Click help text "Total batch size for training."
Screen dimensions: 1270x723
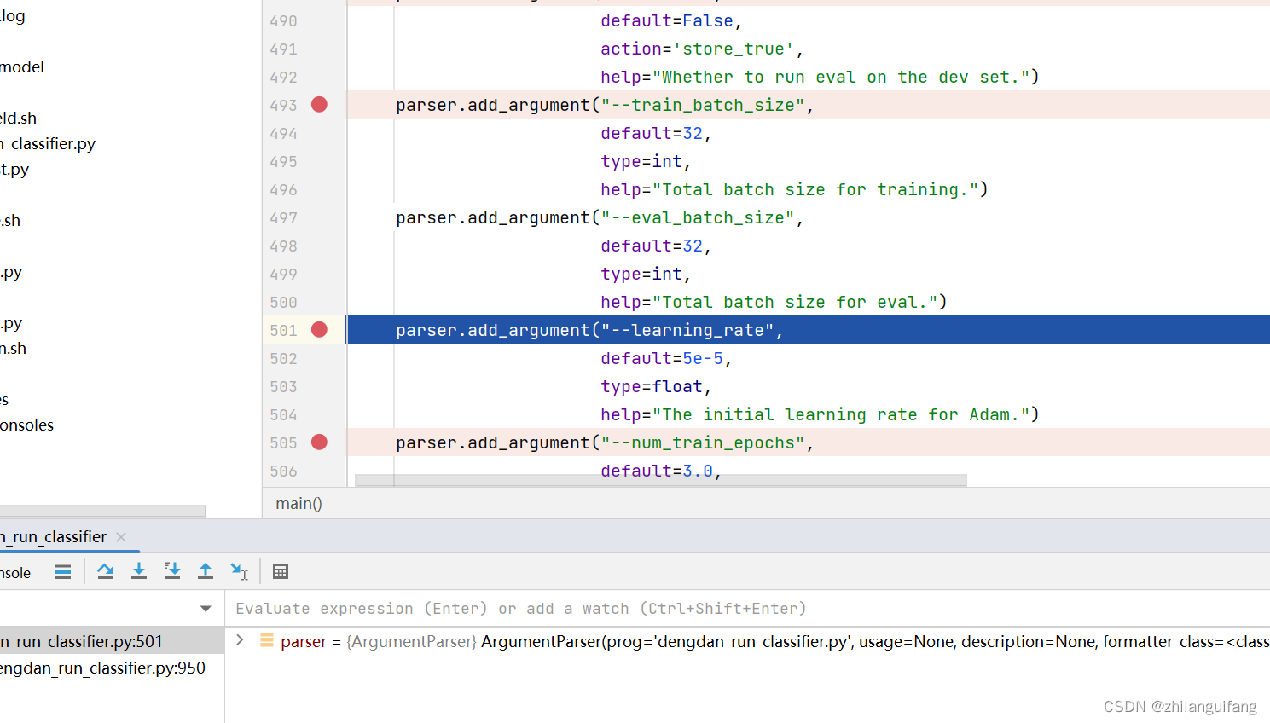[814, 189]
